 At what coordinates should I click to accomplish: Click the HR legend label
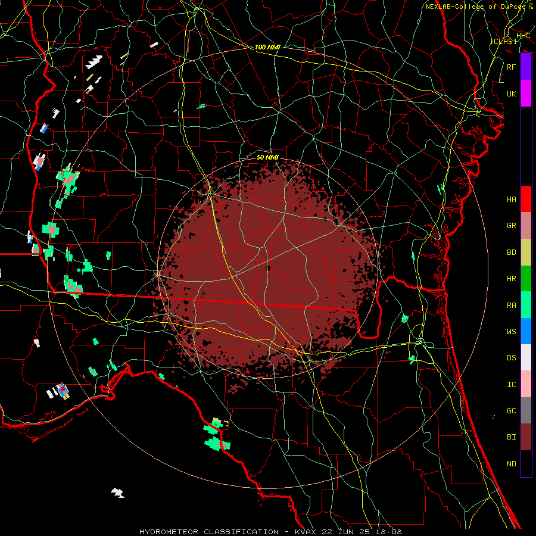pyautogui.click(x=511, y=279)
